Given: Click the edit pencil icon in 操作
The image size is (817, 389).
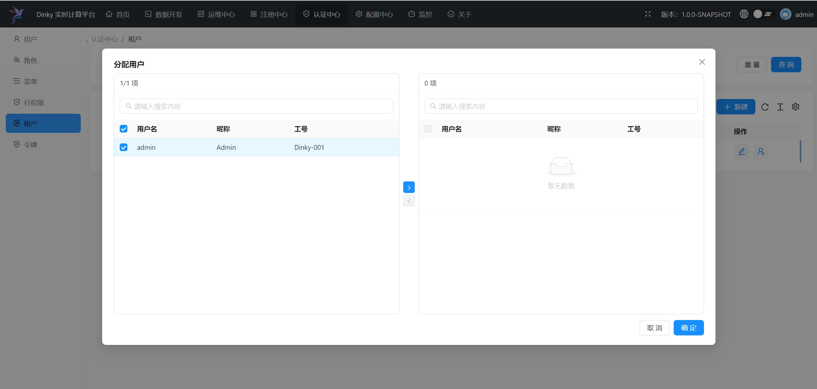Looking at the screenshot, I should click(741, 151).
